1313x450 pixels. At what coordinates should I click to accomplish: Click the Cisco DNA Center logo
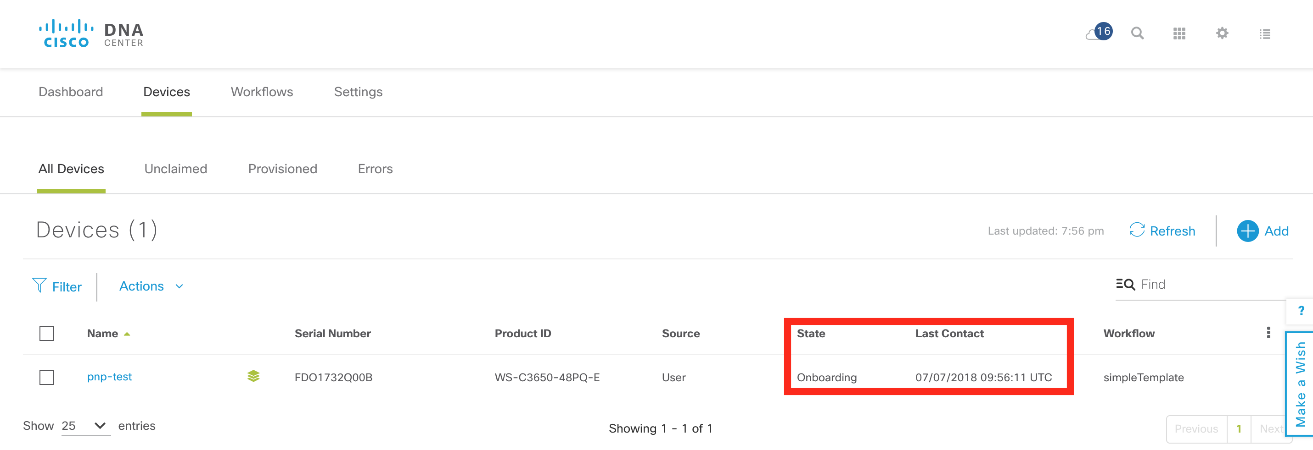(x=92, y=33)
